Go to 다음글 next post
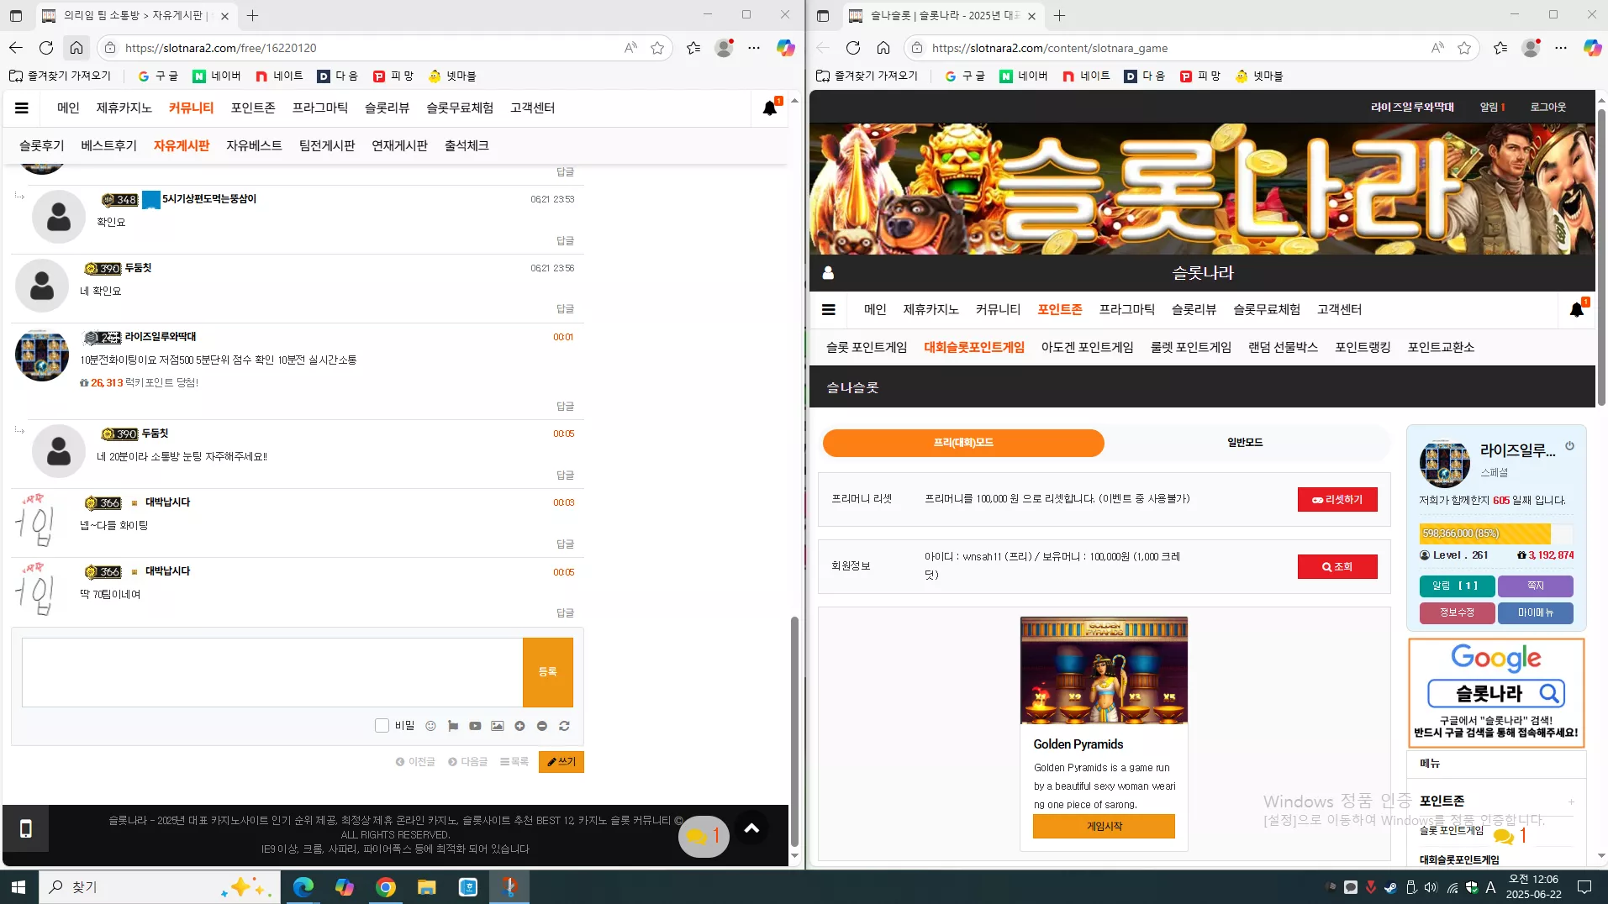The height and width of the screenshot is (904, 1608). pos(468,762)
